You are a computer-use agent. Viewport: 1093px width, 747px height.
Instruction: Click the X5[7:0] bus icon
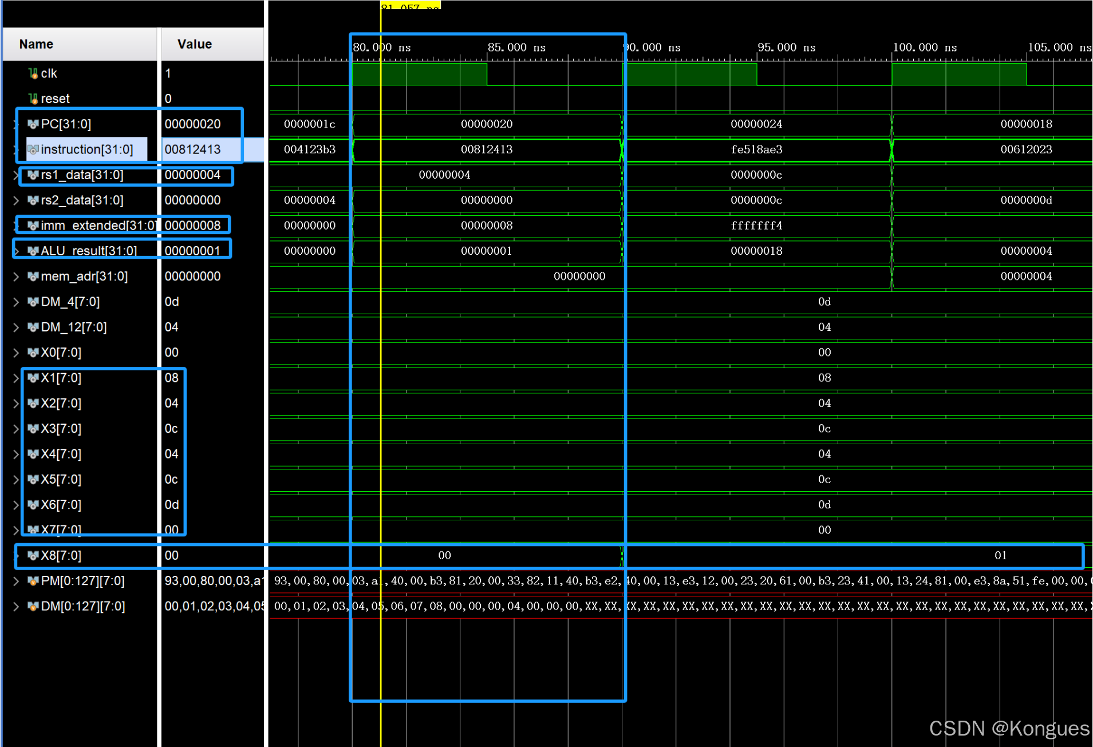33,480
